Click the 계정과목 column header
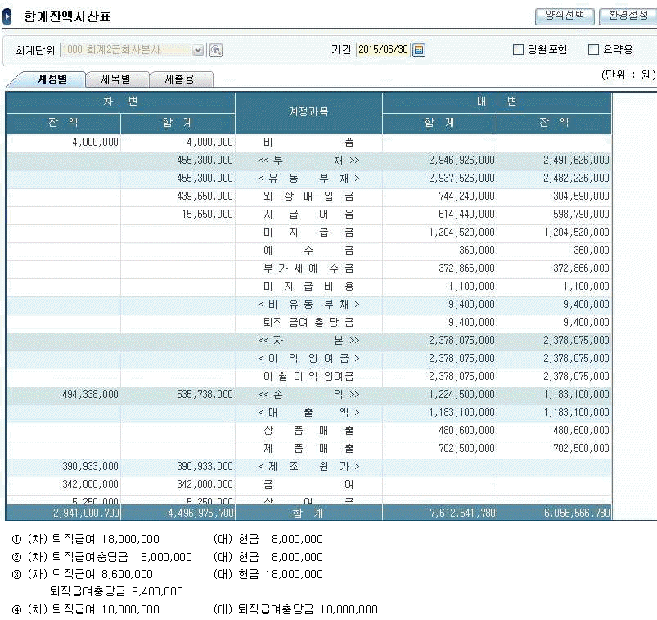Viewport: 657px width, 620px height. click(308, 112)
